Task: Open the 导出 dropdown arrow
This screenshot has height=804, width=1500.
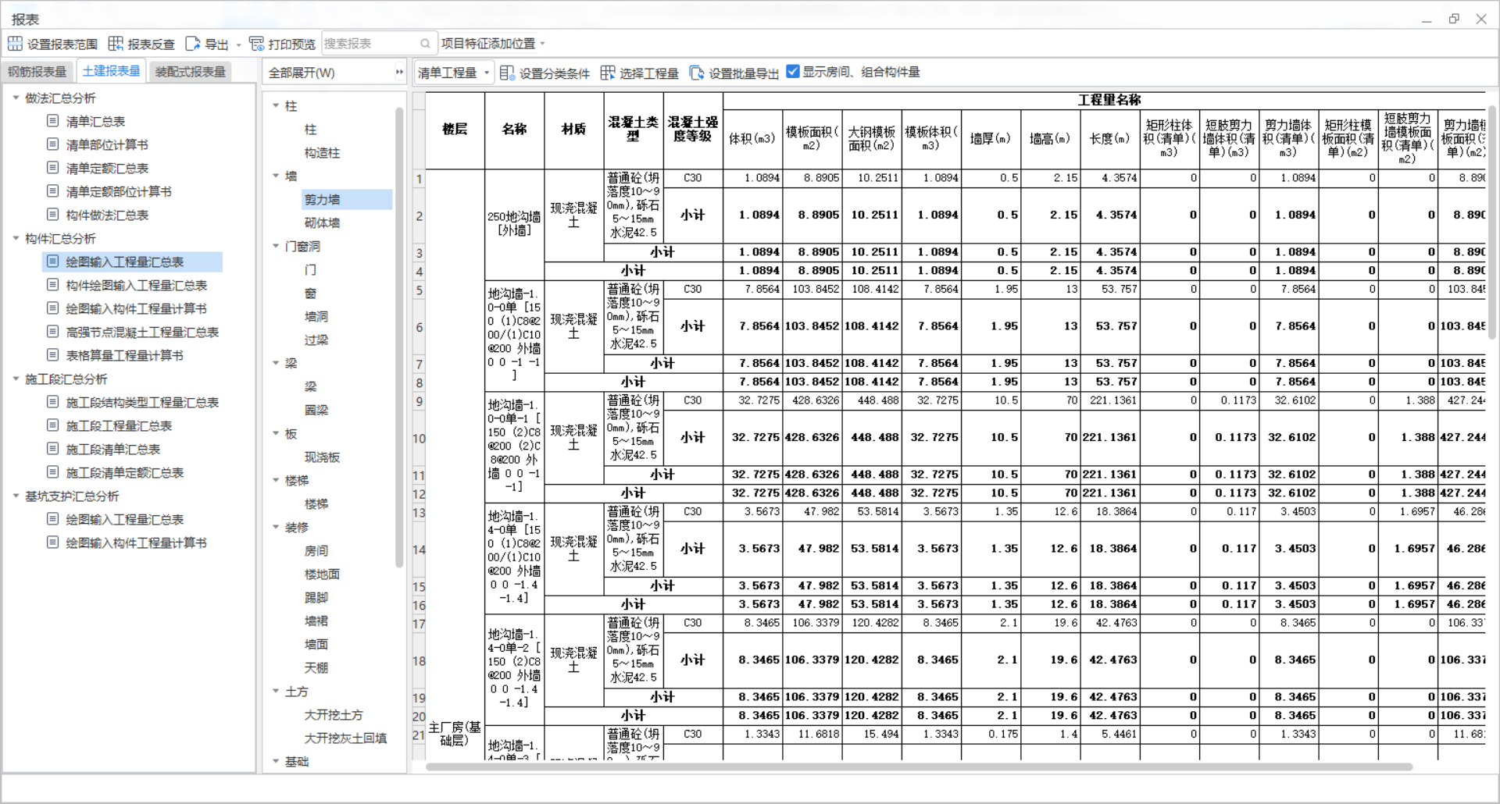Action: 238,44
